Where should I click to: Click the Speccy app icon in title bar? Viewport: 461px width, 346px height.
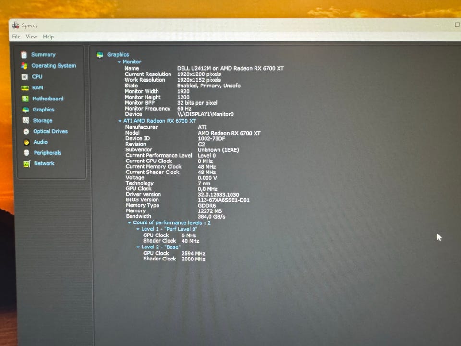(15, 25)
